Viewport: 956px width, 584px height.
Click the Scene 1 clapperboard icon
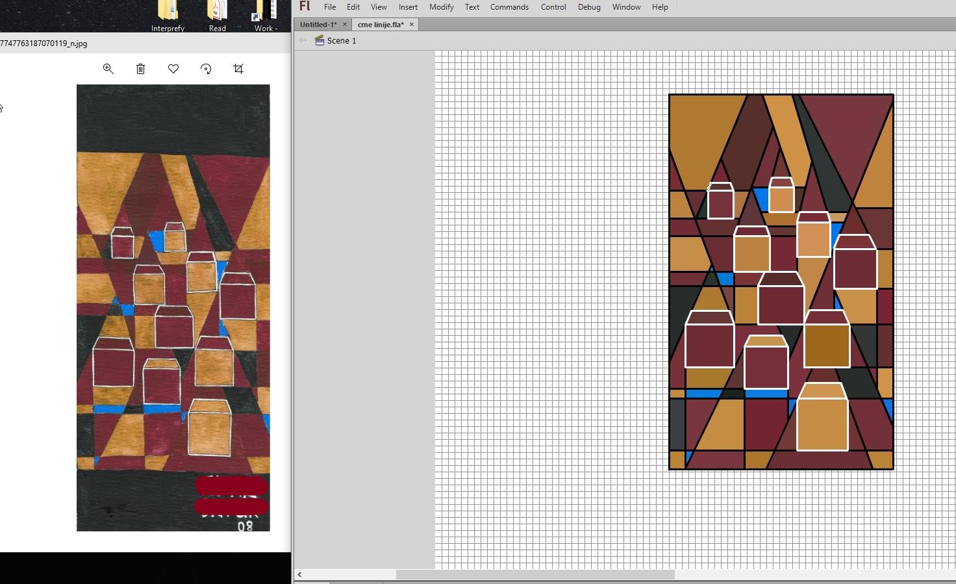pos(319,40)
